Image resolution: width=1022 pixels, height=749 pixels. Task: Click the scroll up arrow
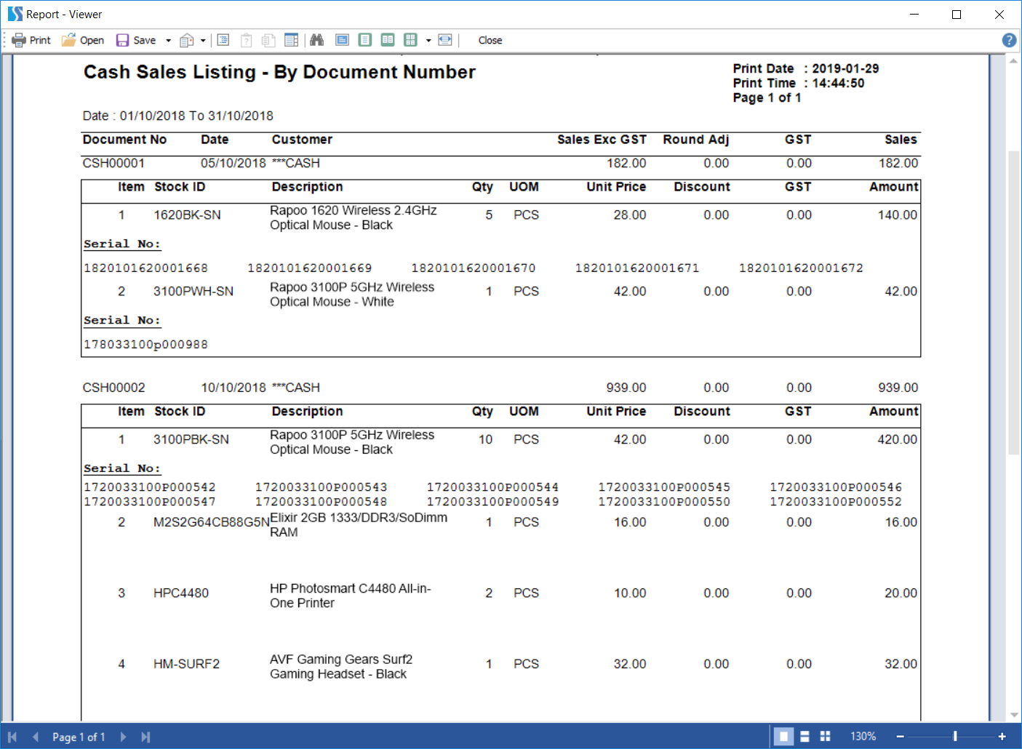coord(1013,61)
